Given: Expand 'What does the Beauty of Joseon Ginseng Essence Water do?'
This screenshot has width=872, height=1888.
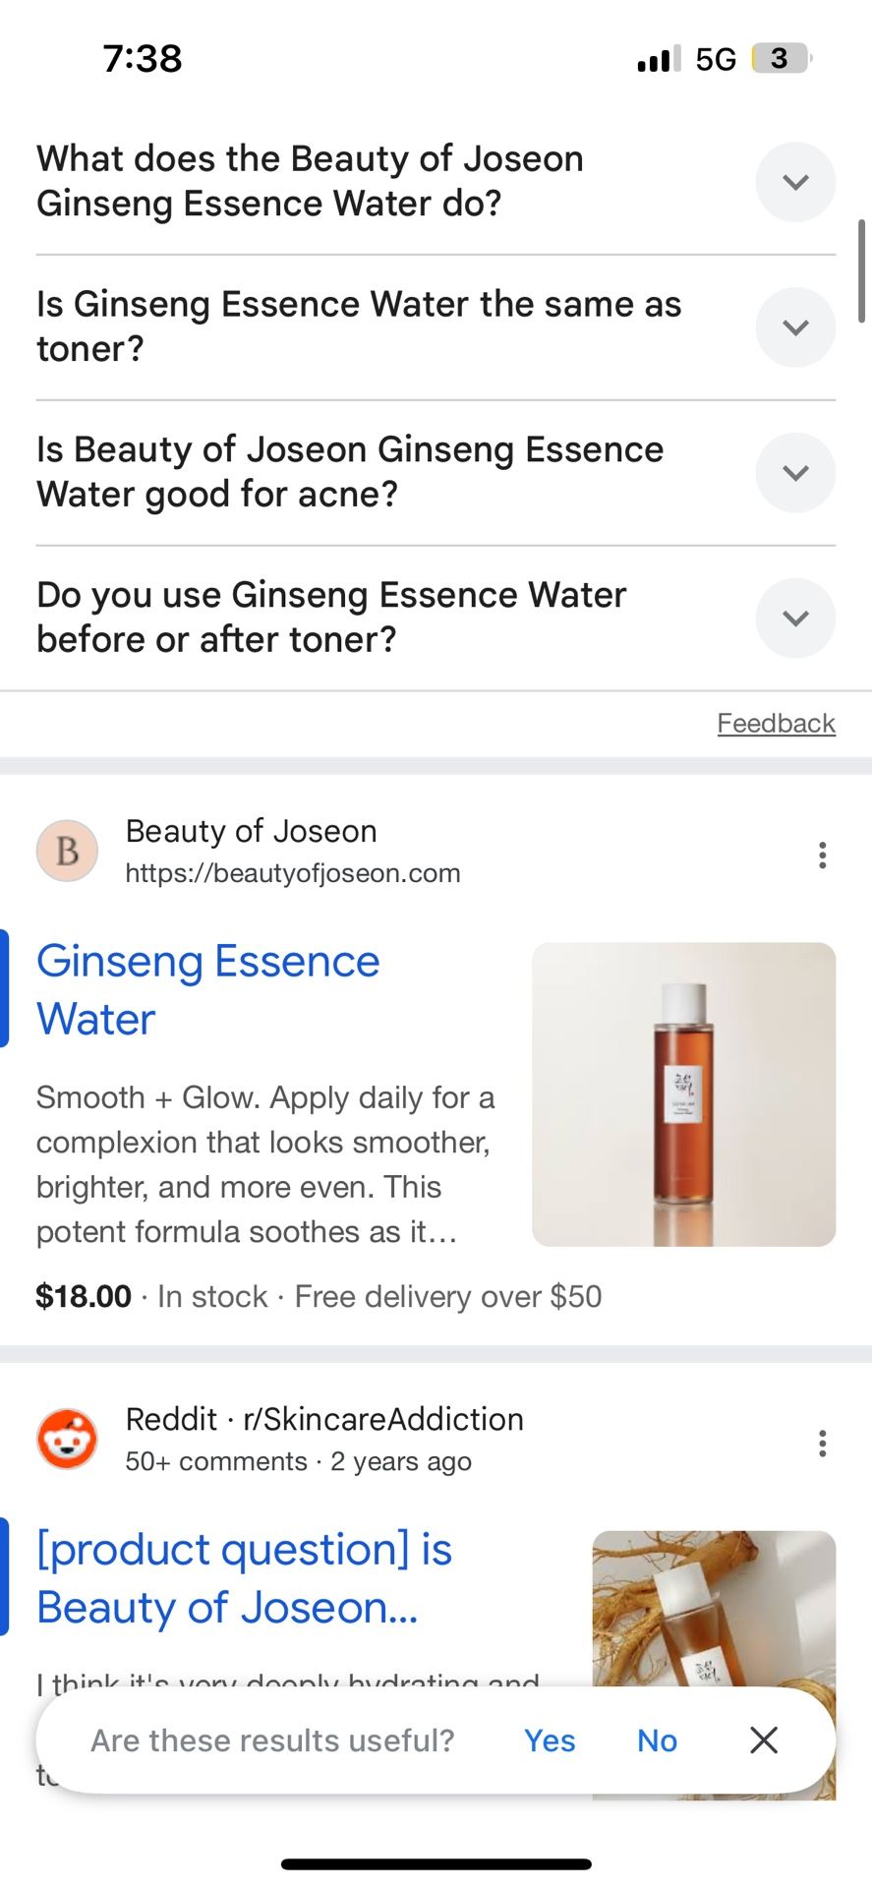Looking at the screenshot, I should point(794,182).
